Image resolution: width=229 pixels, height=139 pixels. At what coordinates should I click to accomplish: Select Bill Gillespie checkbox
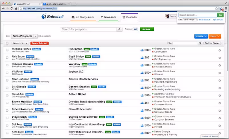[7, 88]
